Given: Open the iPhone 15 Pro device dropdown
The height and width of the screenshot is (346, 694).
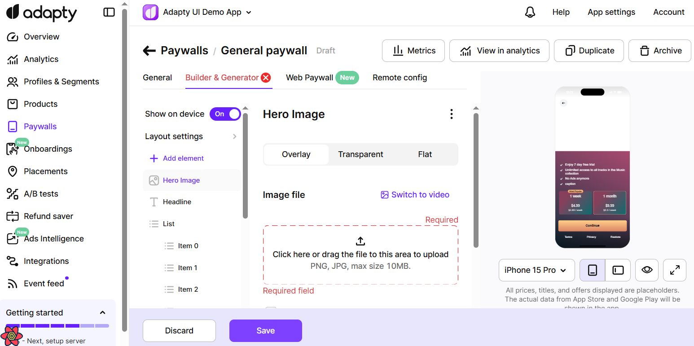Looking at the screenshot, I should click(536, 270).
